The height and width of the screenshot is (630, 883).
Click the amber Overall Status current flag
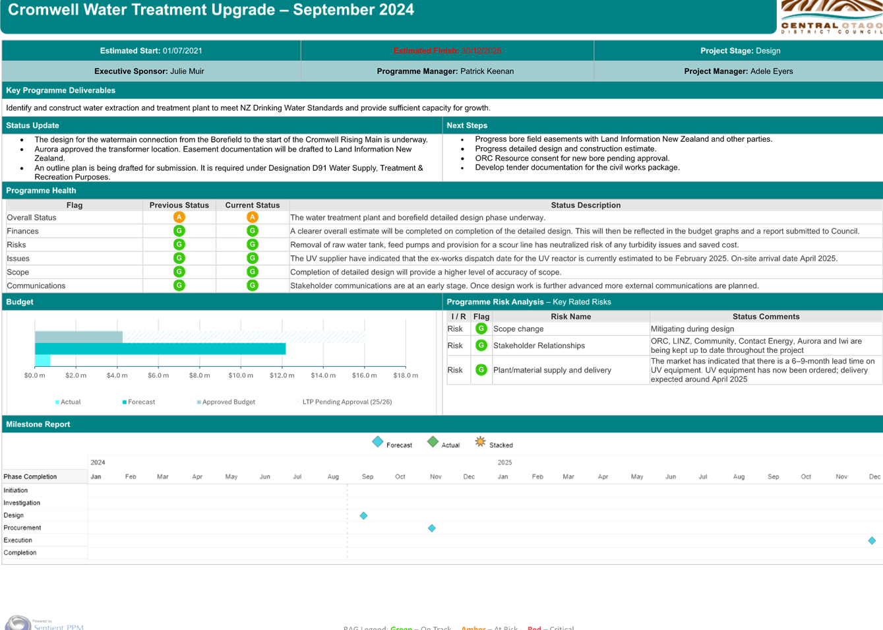251,216
